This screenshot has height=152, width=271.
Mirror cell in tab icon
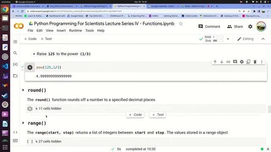[x=249, y=62]
